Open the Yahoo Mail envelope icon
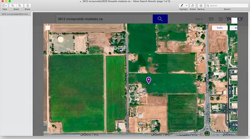 (211, 19)
